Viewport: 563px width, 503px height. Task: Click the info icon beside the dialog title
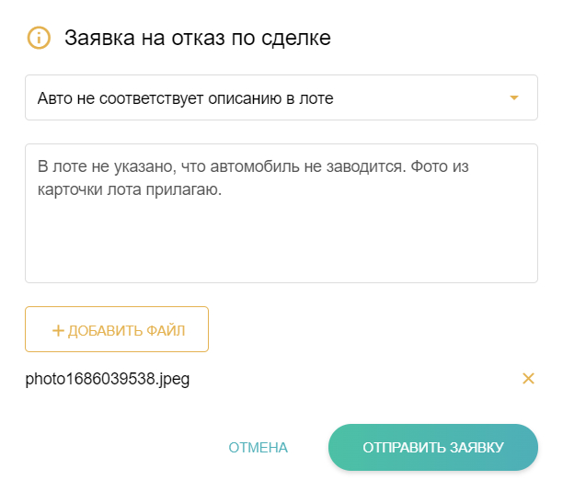tap(39, 38)
